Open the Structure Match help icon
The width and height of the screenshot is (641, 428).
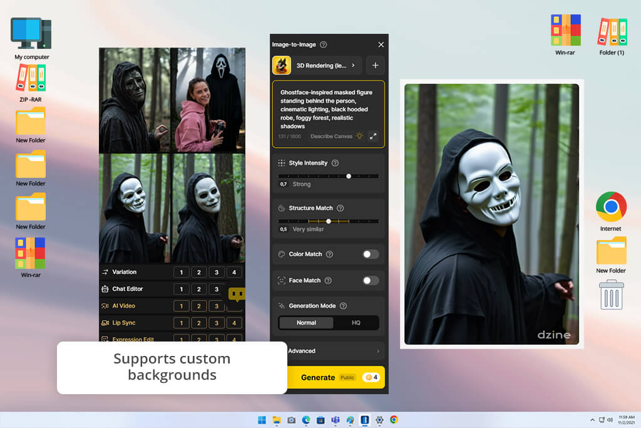(x=340, y=208)
